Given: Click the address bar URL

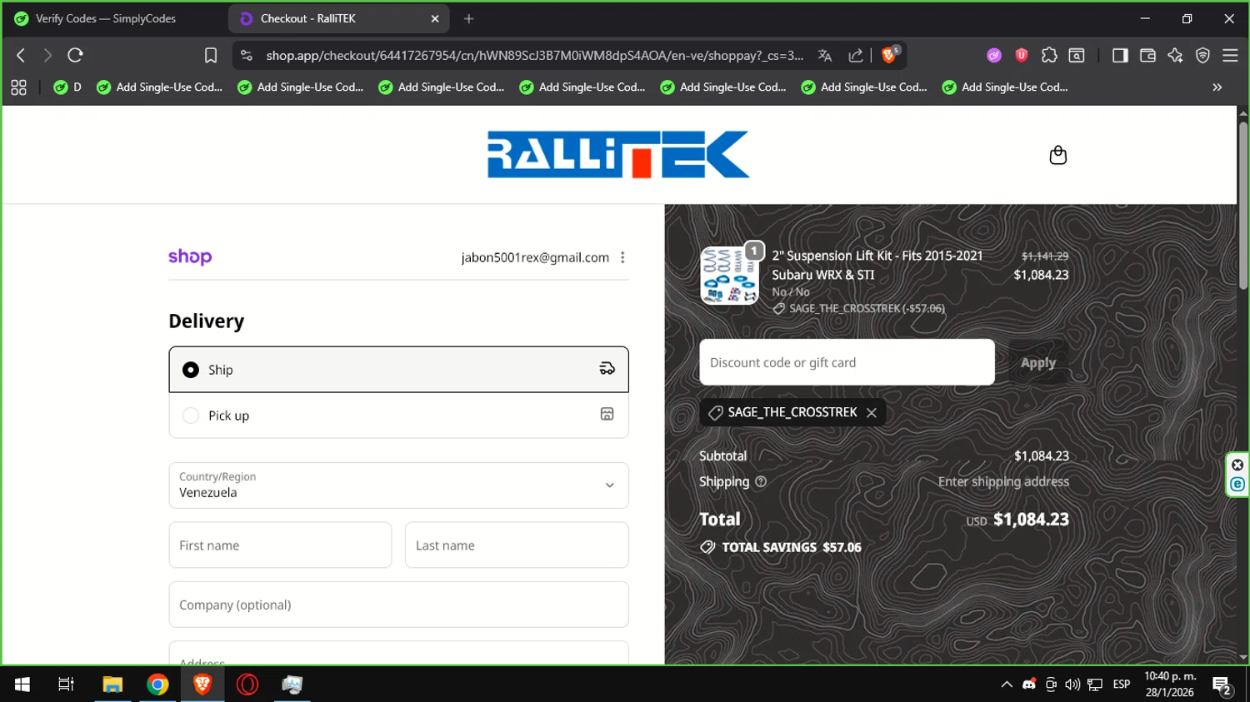Looking at the screenshot, I should [534, 55].
